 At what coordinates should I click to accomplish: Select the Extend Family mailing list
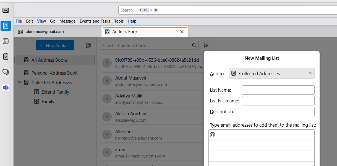(55, 92)
